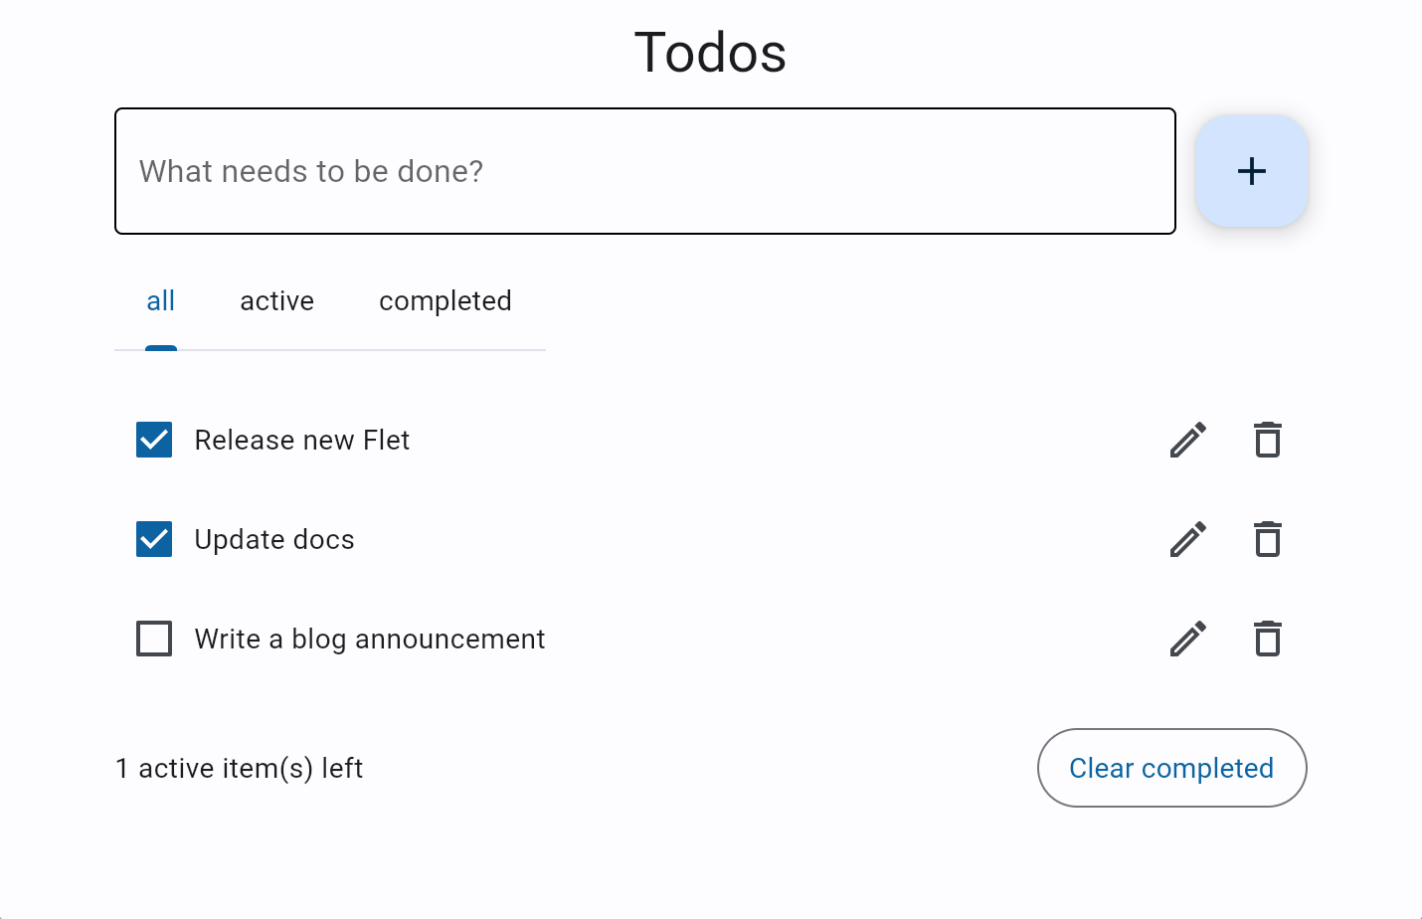Image resolution: width=1422 pixels, height=919 pixels.
Task: Click the 'Update docs' label text
Action: pos(274,539)
